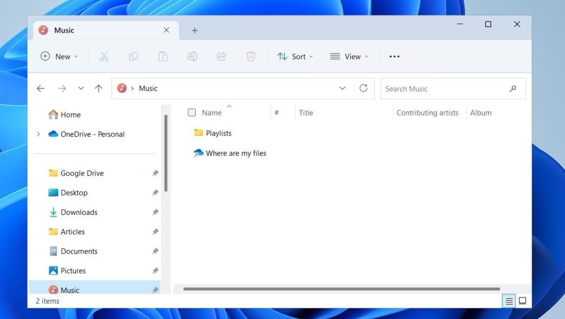Open the New dropdown menu
Image resolution: width=565 pixels, height=319 pixels.
pyautogui.click(x=59, y=57)
